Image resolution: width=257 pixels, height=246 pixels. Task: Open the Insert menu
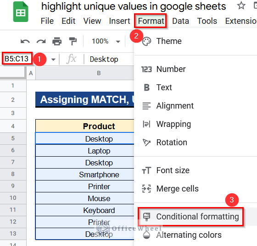(x=119, y=21)
